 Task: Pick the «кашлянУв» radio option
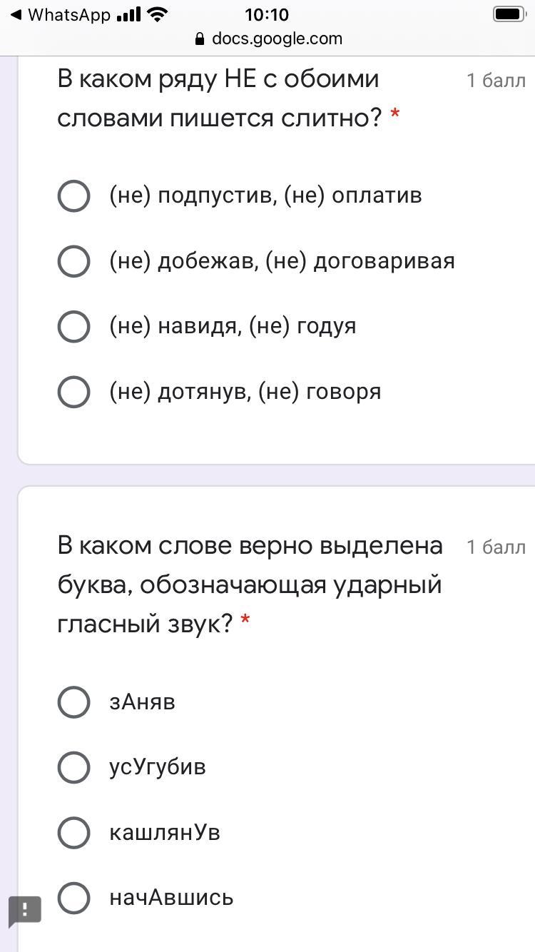click(73, 833)
